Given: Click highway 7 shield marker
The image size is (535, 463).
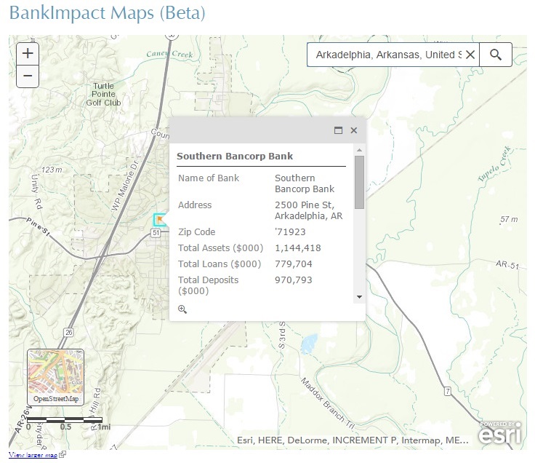Looking at the screenshot, I should pyautogui.click(x=448, y=391).
